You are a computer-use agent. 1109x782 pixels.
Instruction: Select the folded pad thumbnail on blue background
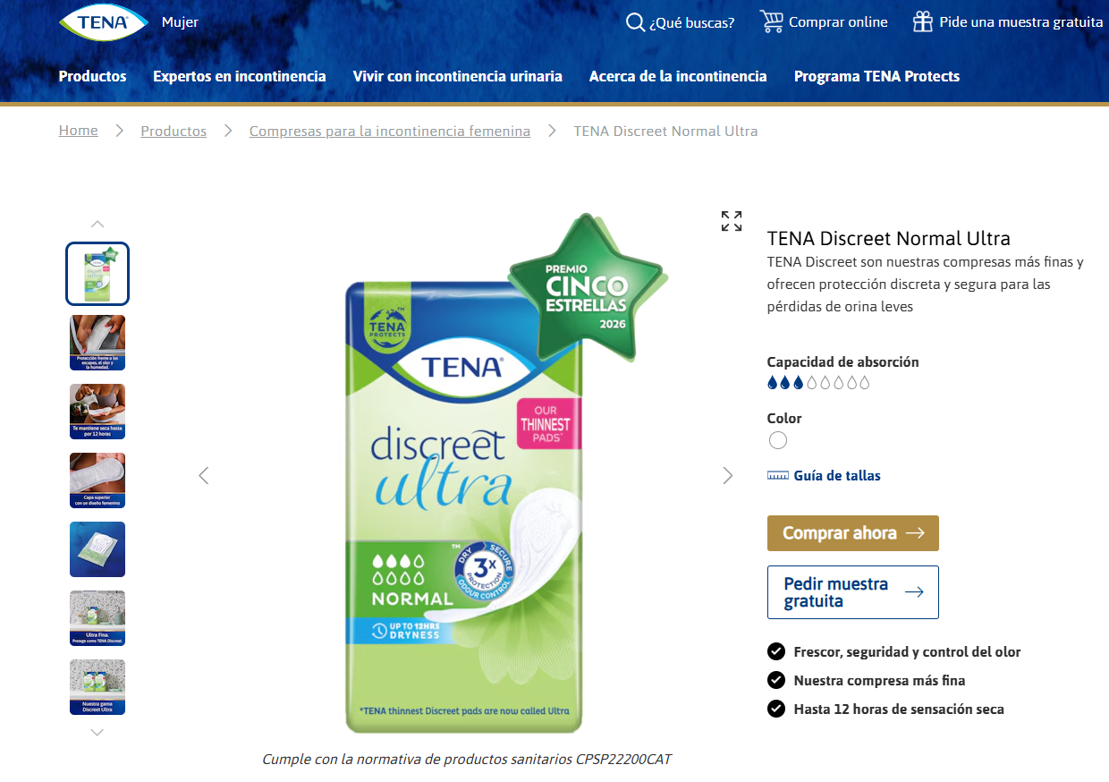pyautogui.click(x=97, y=549)
